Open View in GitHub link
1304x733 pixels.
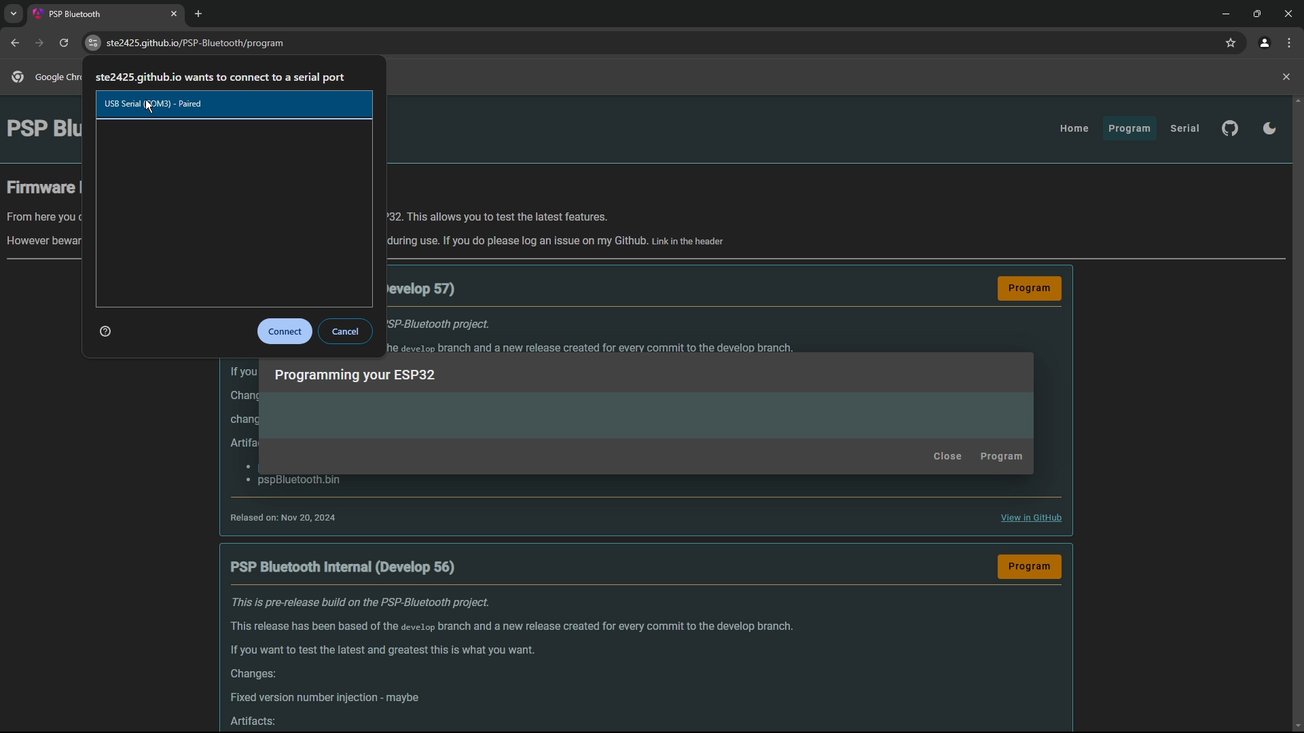click(x=1030, y=518)
